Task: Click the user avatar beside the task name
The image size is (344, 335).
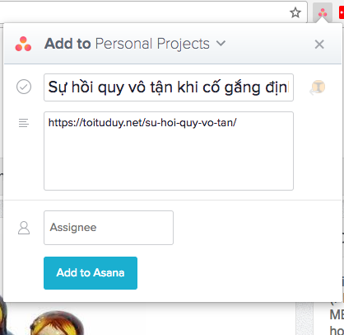Action: [x=318, y=87]
